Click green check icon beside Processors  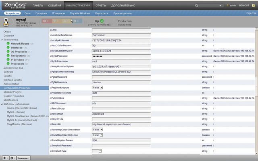pyautogui.click(x=8, y=64)
